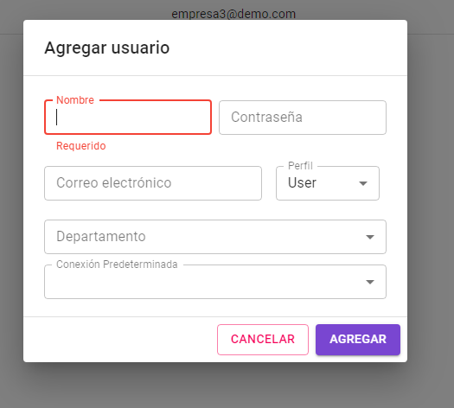Select the Correo electrónico input
The width and height of the screenshot is (454, 408).
pos(153,183)
